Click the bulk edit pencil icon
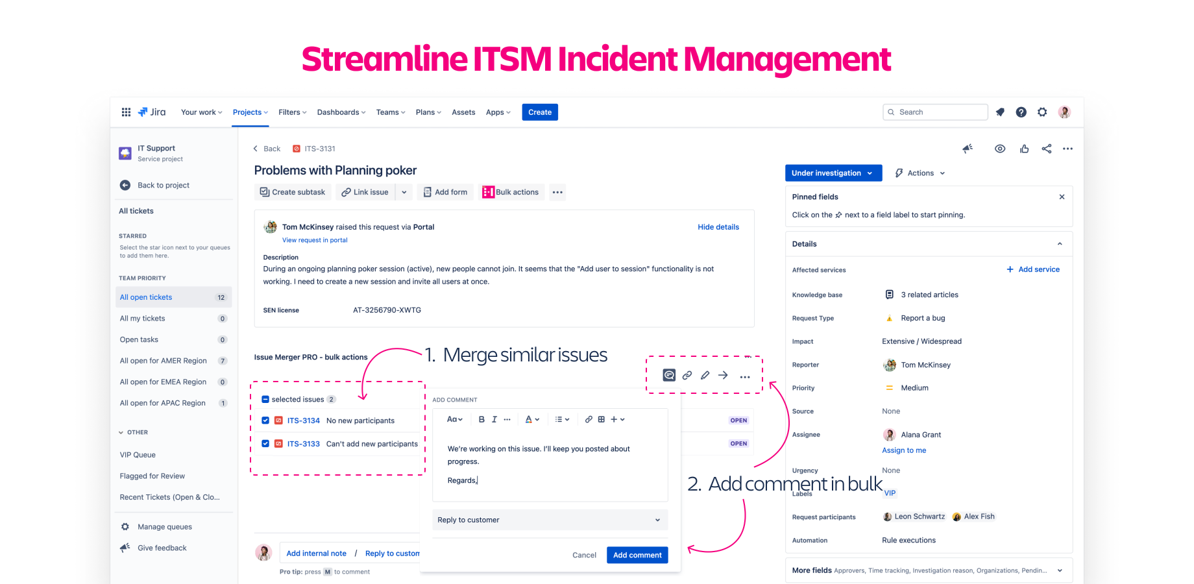 (705, 375)
